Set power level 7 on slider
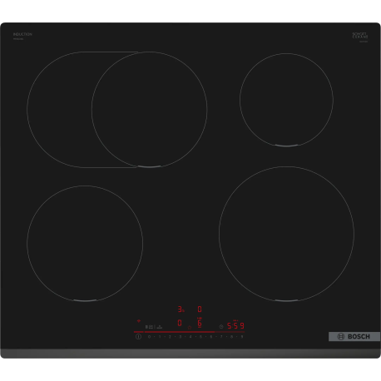The width and height of the screenshot is (381, 381). click(x=221, y=337)
